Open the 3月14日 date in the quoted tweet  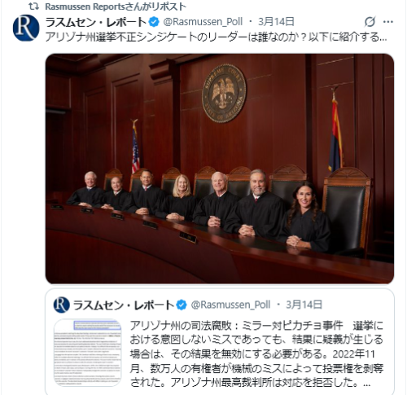pyautogui.click(x=304, y=305)
